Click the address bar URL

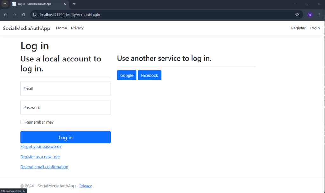70,15
